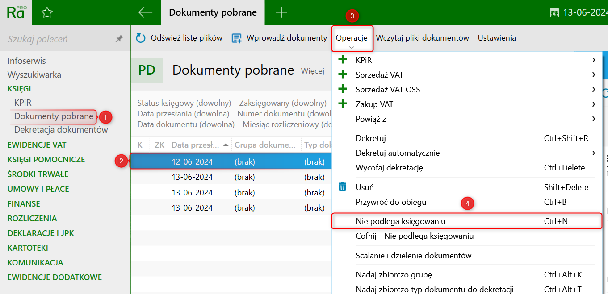
Task: Expand EWIDENCJE VAT section
Action: coord(37,145)
